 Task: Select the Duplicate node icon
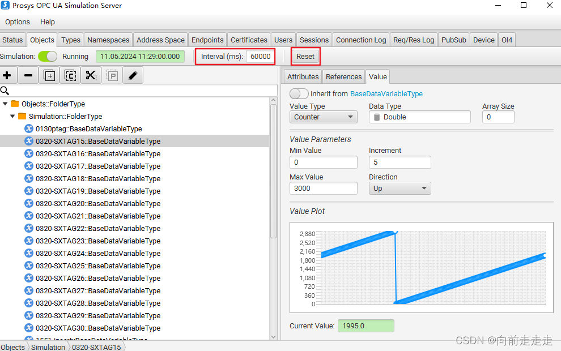click(49, 75)
